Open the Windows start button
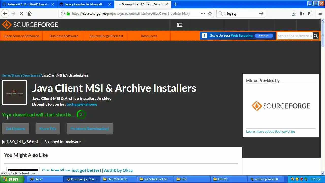 12,179
